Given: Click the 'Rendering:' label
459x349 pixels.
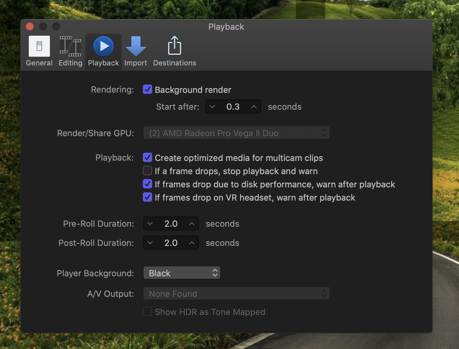Looking at the screenshot, I should pyautogui.click(x=112, y=90).
